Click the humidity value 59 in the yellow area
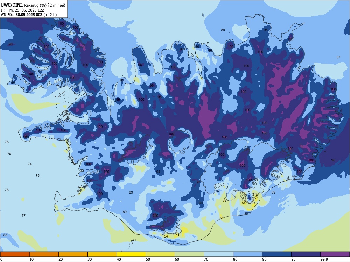This screenshot has height=262, width=350. click(x=224, y=200)
